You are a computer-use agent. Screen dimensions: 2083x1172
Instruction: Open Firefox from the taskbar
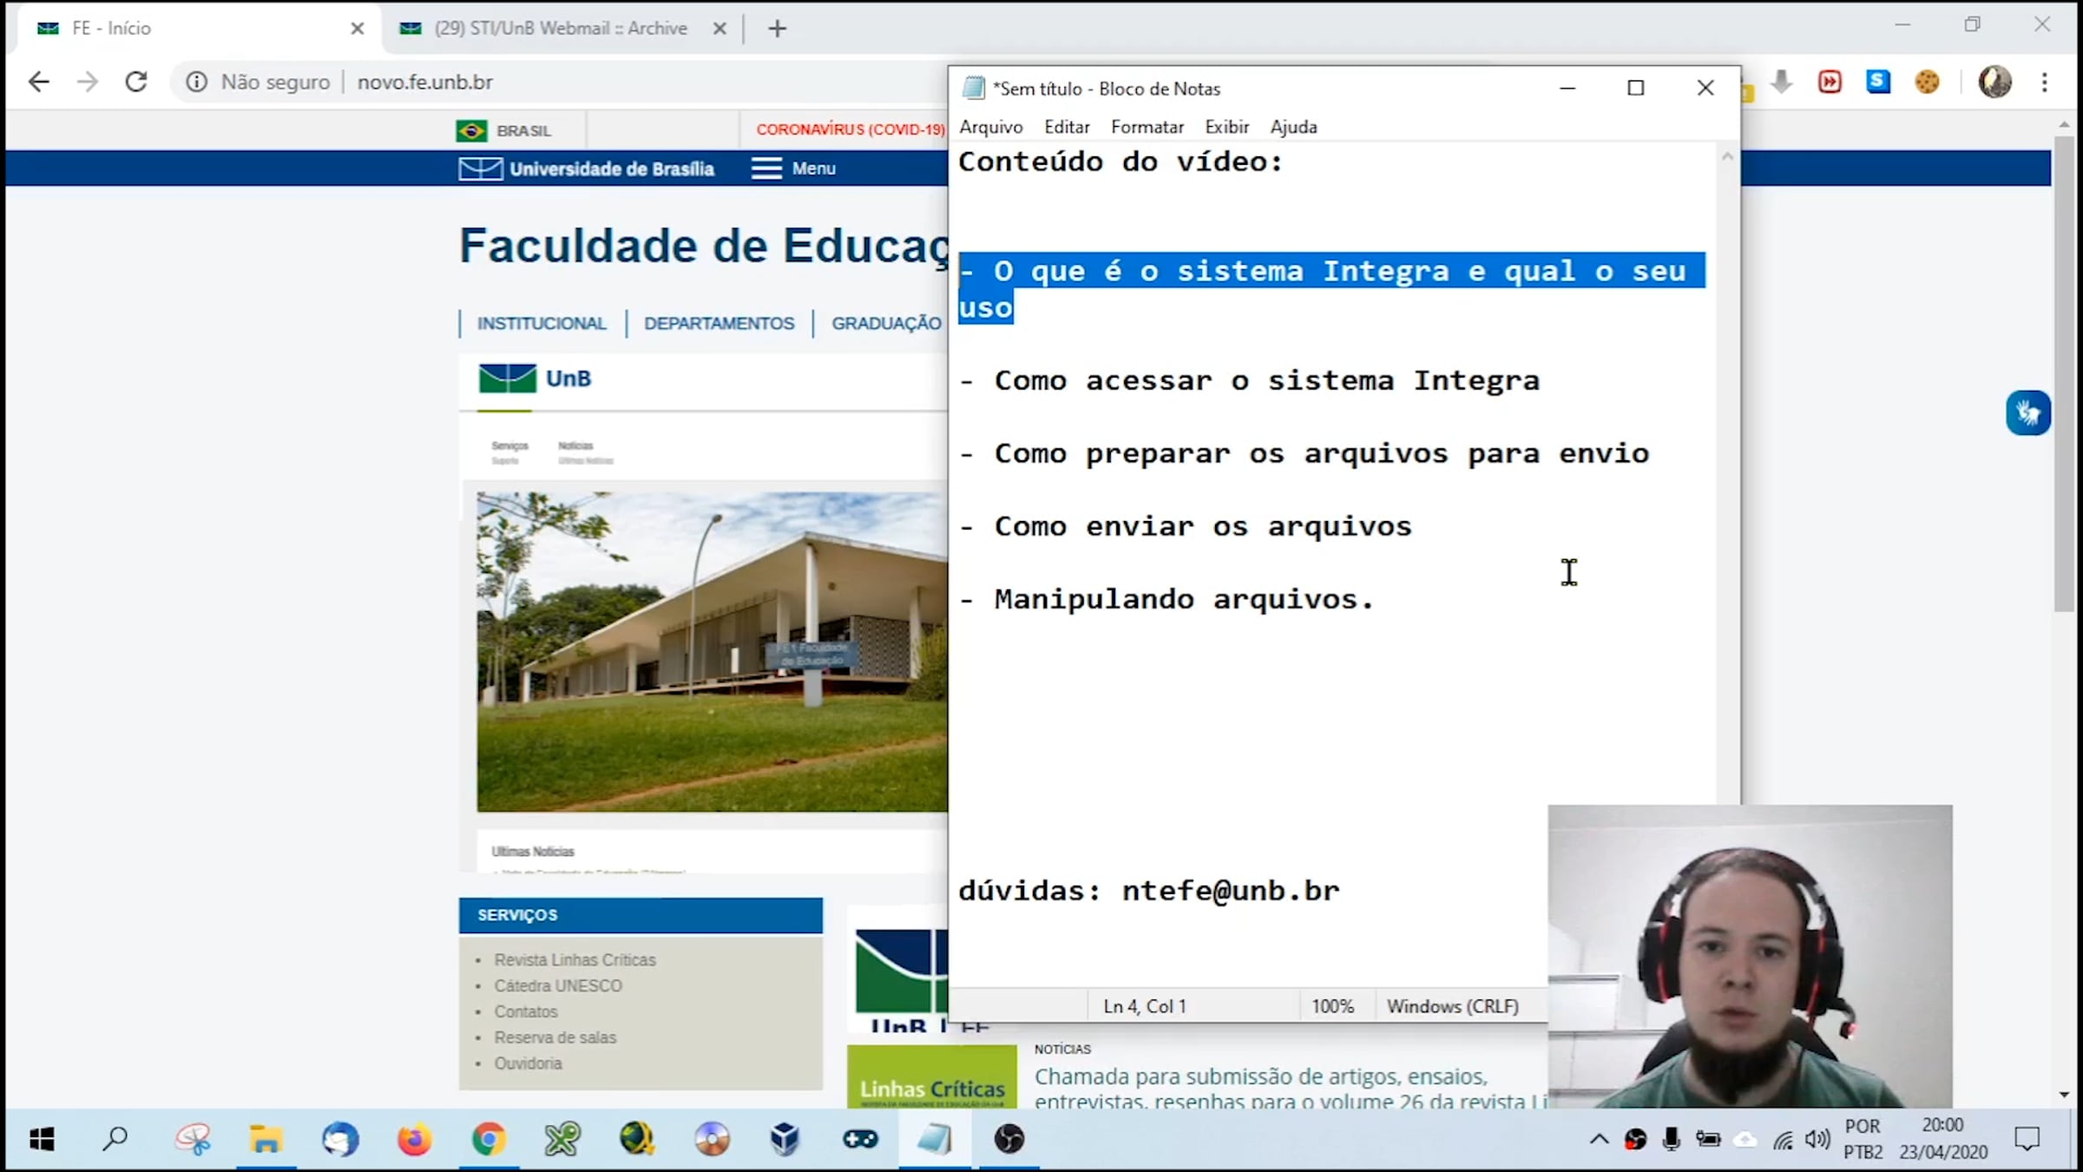(x=414, y=1138)
